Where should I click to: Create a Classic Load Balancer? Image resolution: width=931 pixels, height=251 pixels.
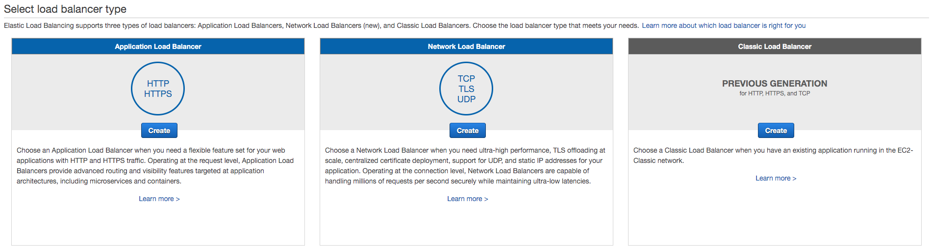click(x=776, y=131)
